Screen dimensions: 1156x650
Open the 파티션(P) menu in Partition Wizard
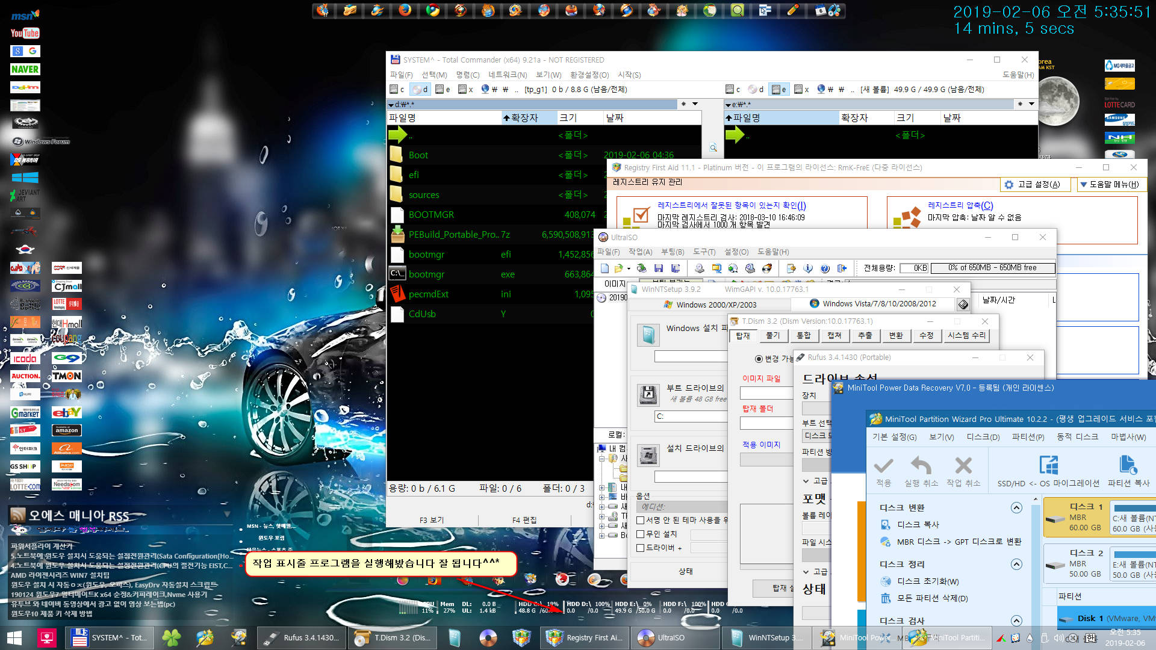pos(1028,437)
